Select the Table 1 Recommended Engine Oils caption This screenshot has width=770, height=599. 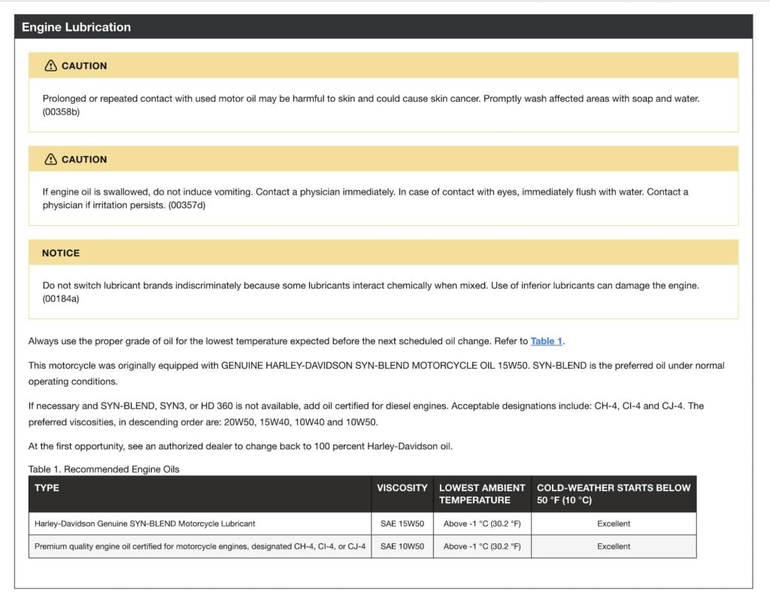(x=103, y=469)
